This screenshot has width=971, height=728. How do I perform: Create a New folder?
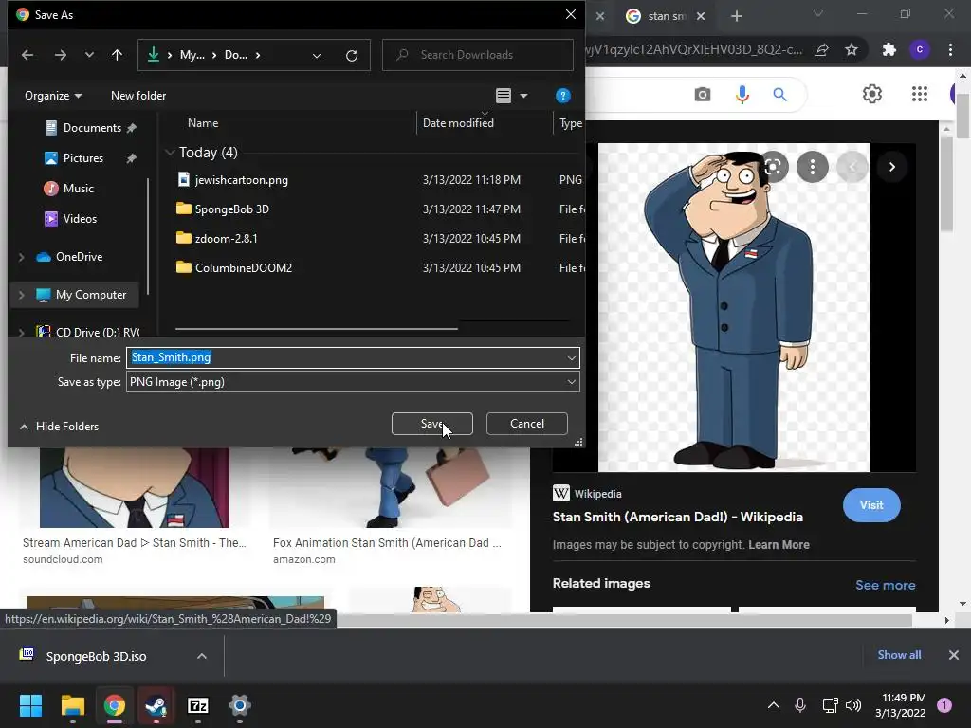138,96
